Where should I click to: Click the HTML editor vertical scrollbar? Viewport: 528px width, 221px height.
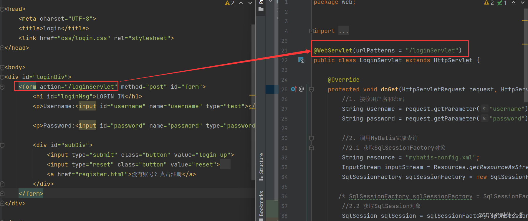coord(253,102)
